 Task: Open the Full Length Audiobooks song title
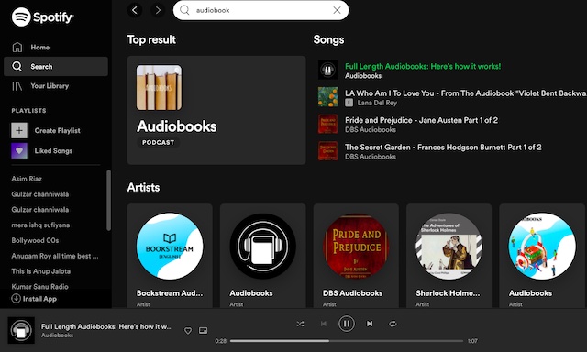(423, 66)
